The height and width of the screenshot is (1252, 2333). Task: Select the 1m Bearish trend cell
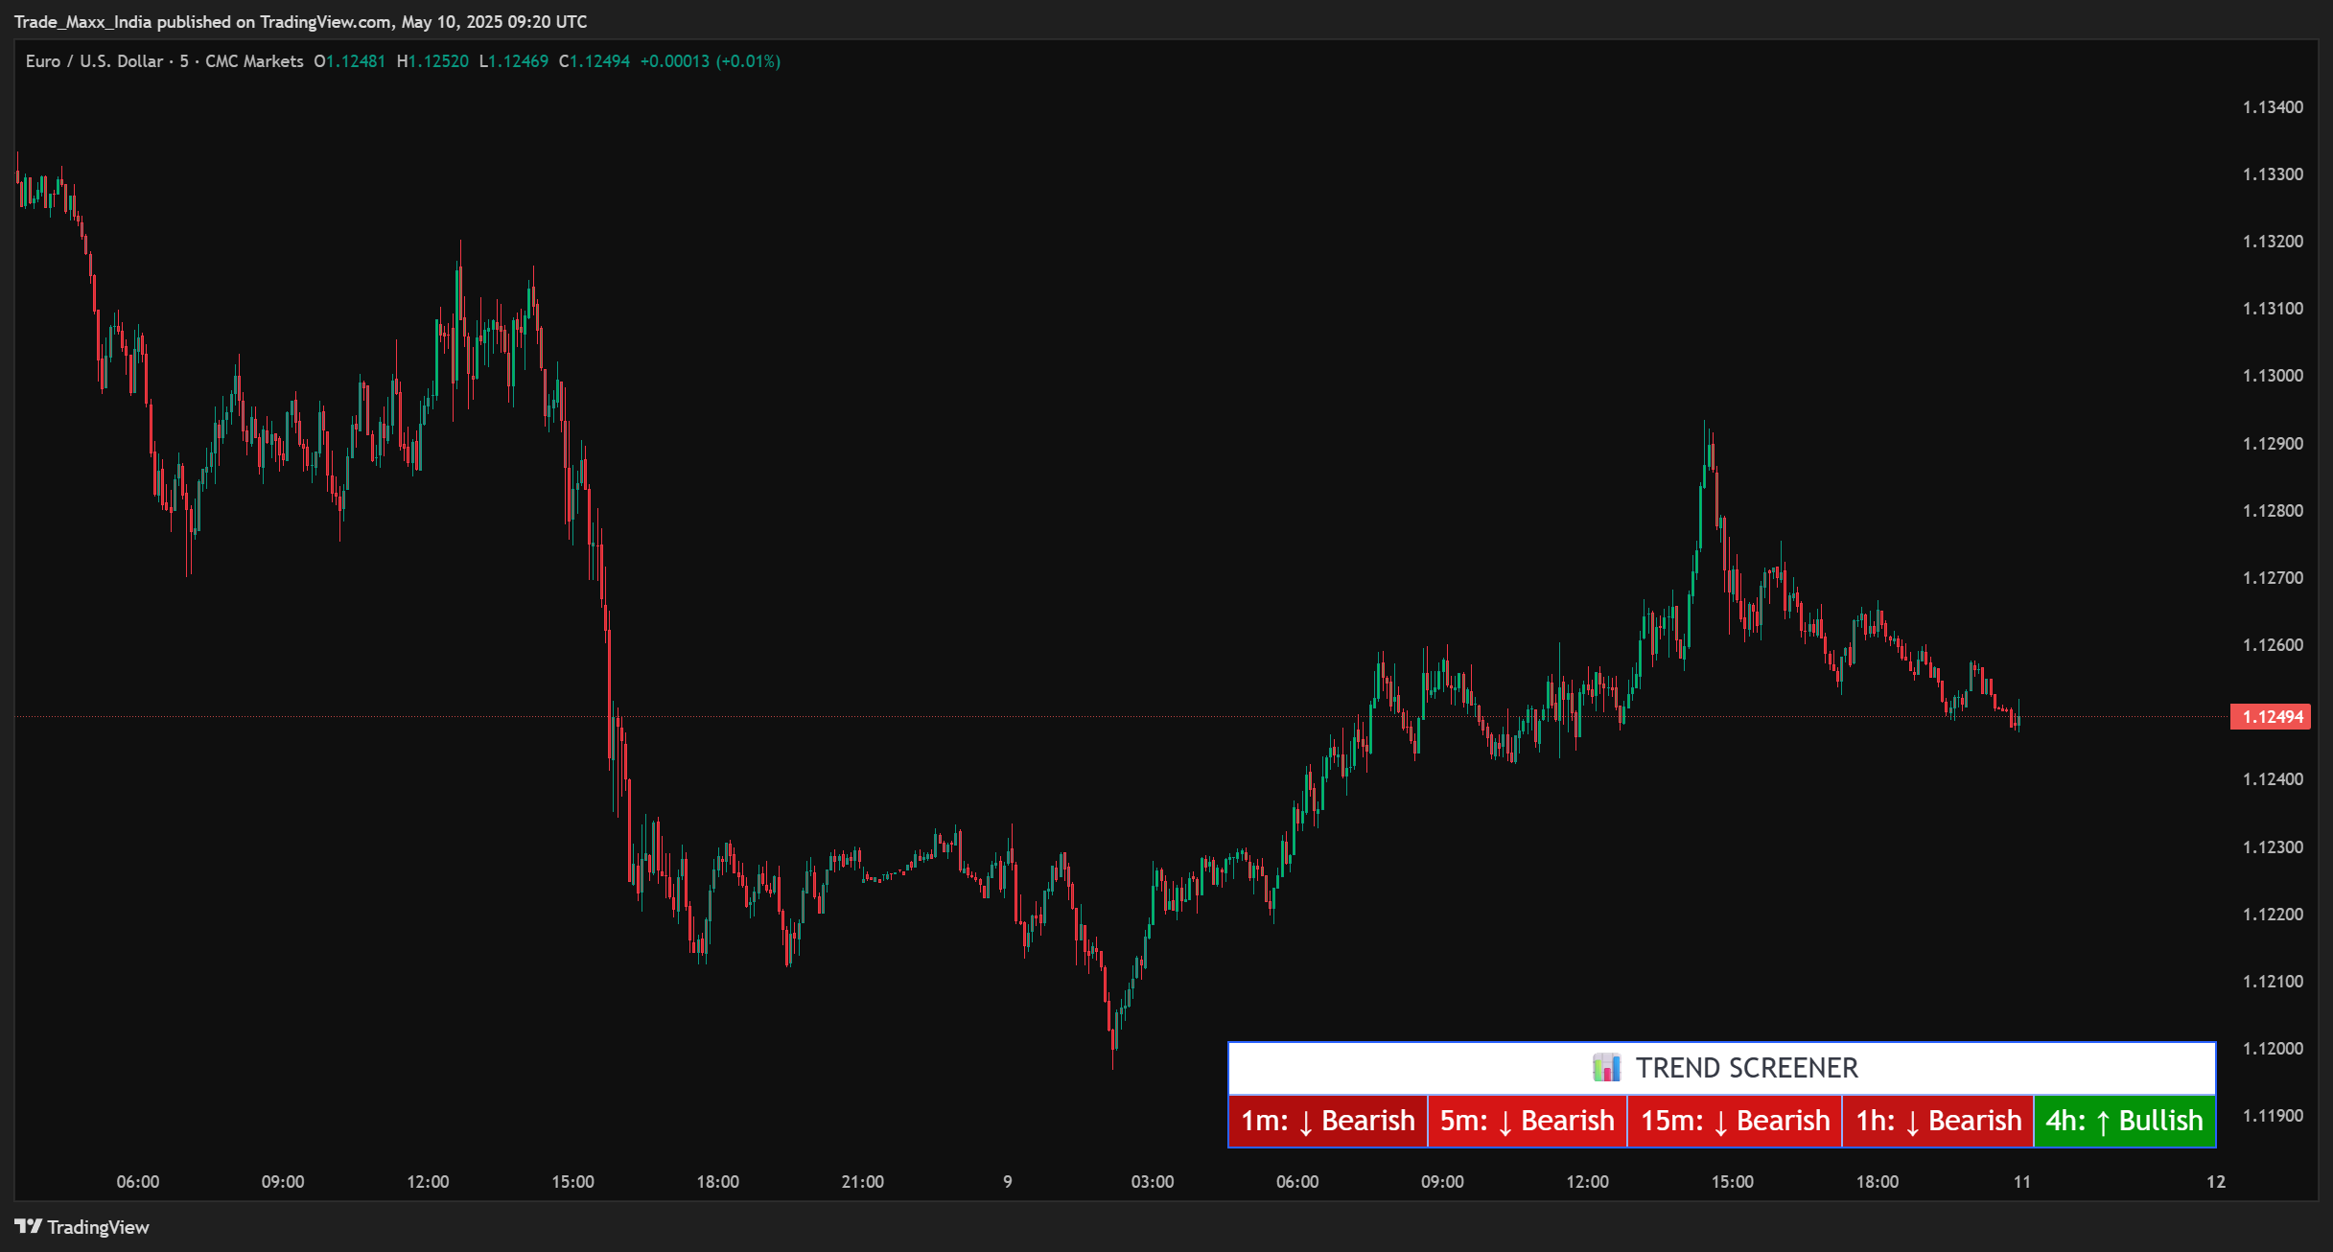pyautogui.click(x=1328, y=1120)
